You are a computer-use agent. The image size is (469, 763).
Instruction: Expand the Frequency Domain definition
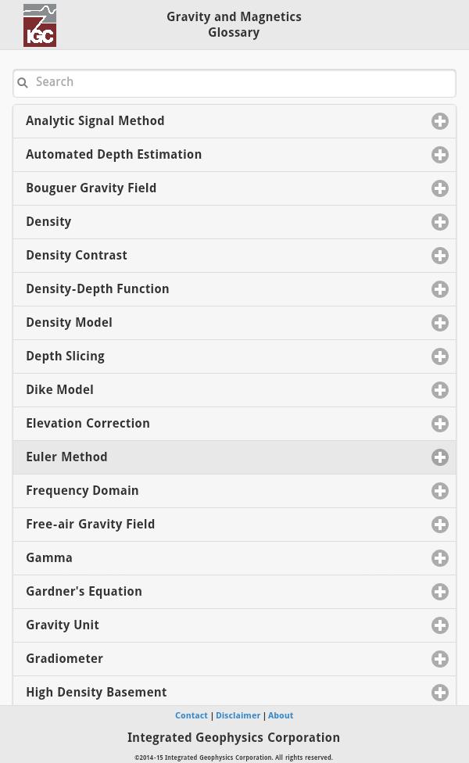point(440,490)
